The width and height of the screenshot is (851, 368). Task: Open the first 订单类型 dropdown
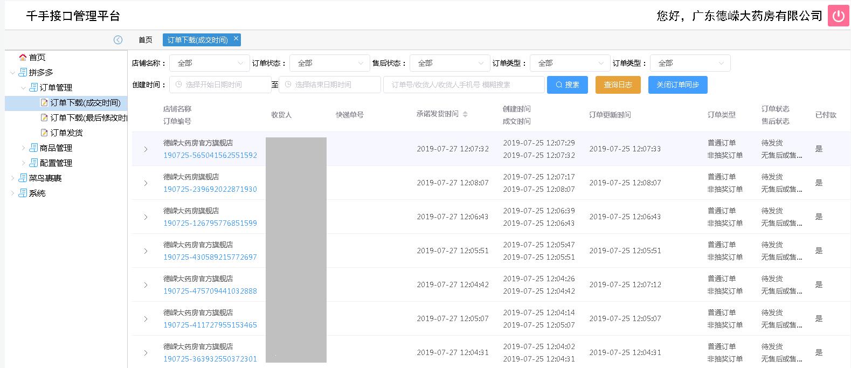[x=570, y=63]
